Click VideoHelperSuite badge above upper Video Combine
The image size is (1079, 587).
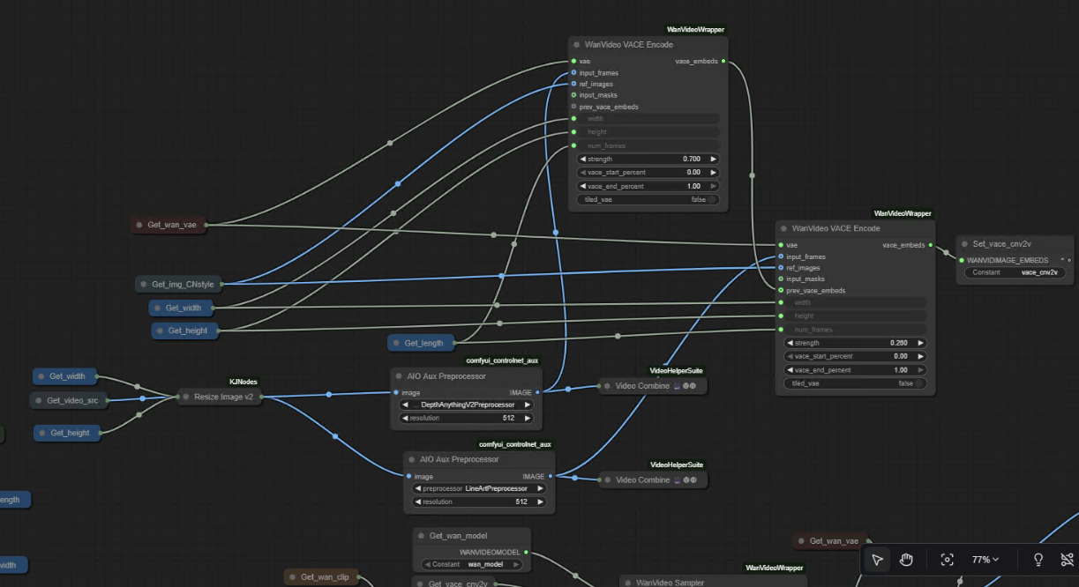tap(677, 372)
